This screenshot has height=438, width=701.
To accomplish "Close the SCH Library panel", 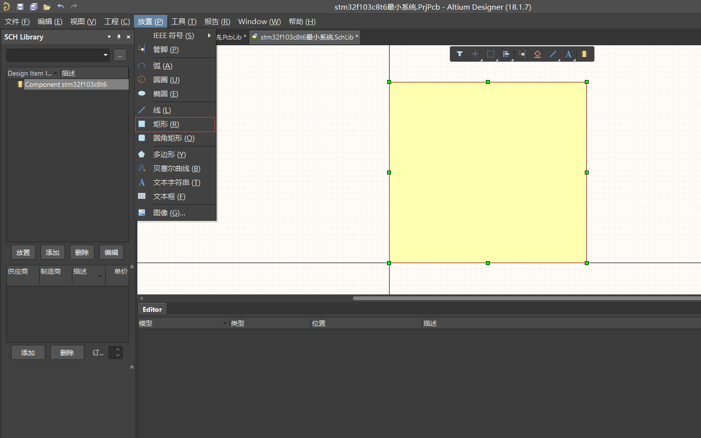I will [x=128, y=37].
